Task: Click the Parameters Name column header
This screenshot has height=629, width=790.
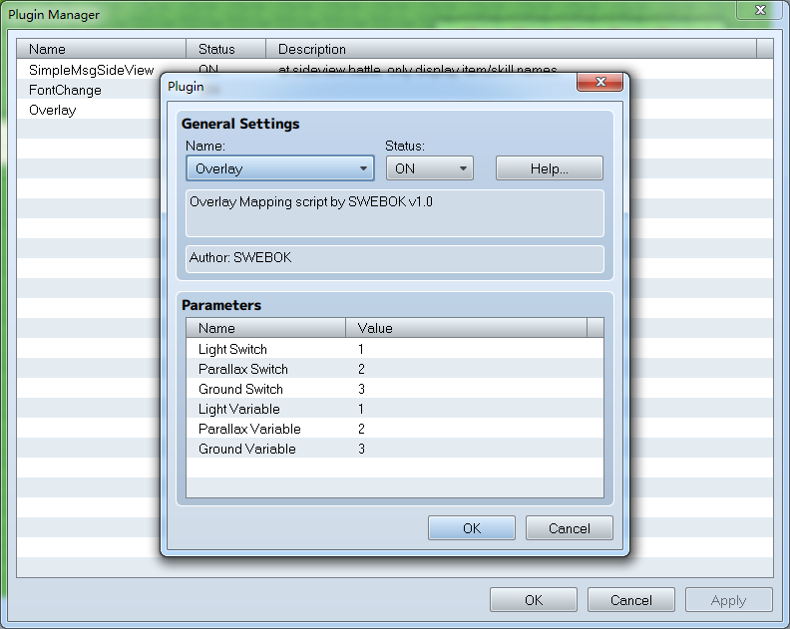Action: [266, 328]
